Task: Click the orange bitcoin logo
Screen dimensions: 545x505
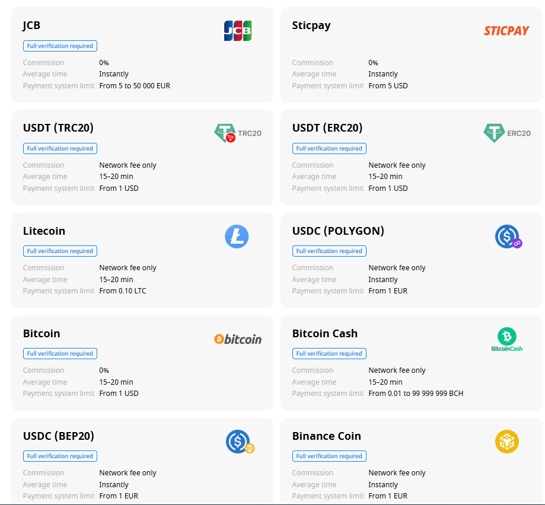Action: (238, 339)
